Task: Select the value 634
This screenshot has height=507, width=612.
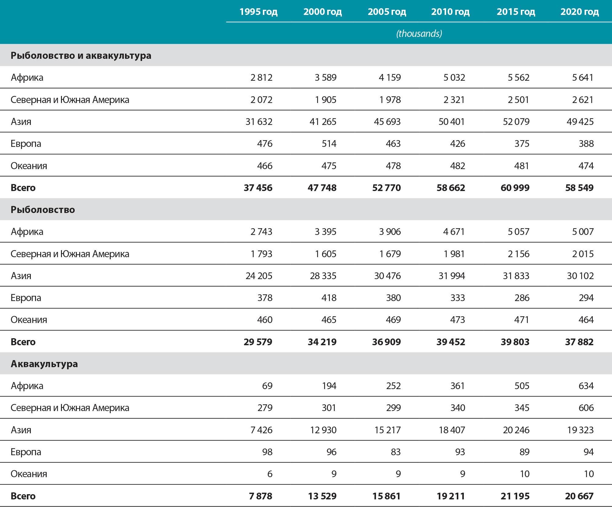Action: (586, 386)
